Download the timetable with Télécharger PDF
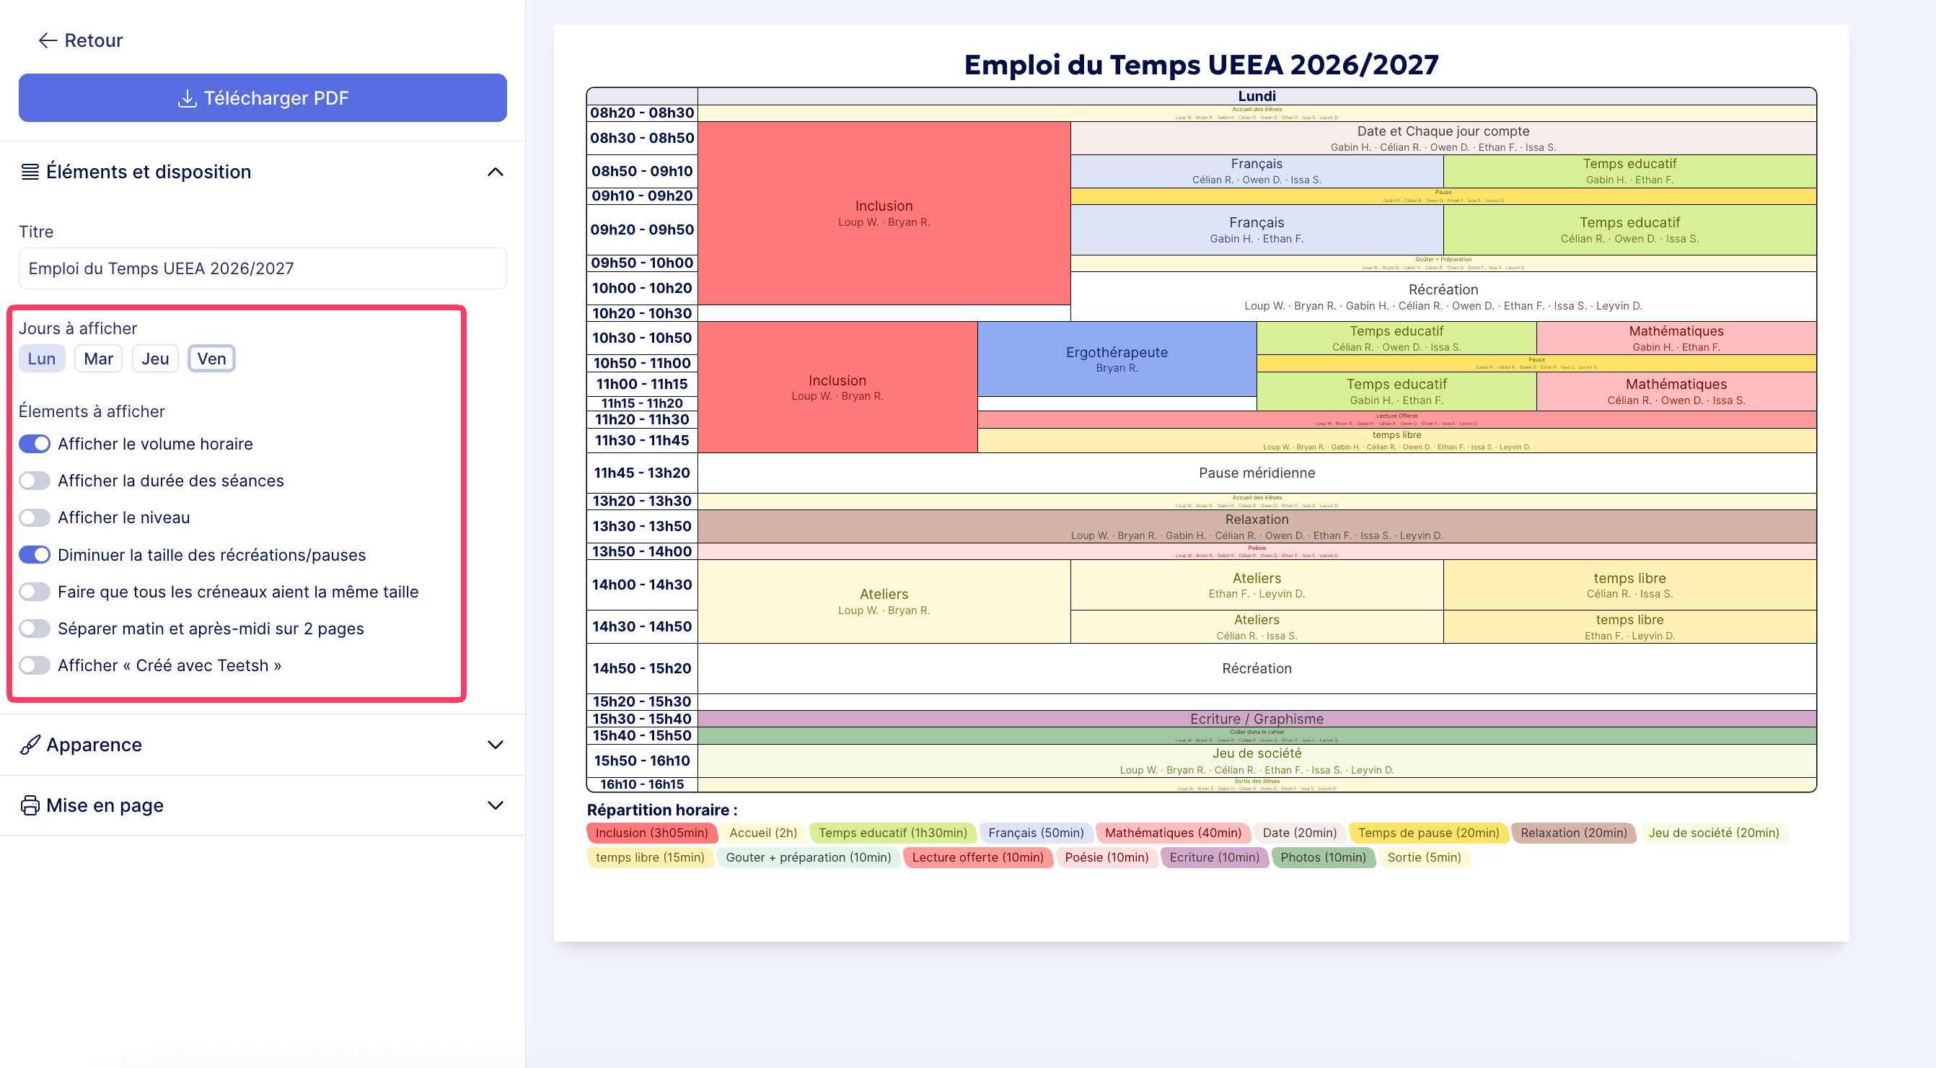Viewport: 1936px width, 1068px height. tap(263, 97)
